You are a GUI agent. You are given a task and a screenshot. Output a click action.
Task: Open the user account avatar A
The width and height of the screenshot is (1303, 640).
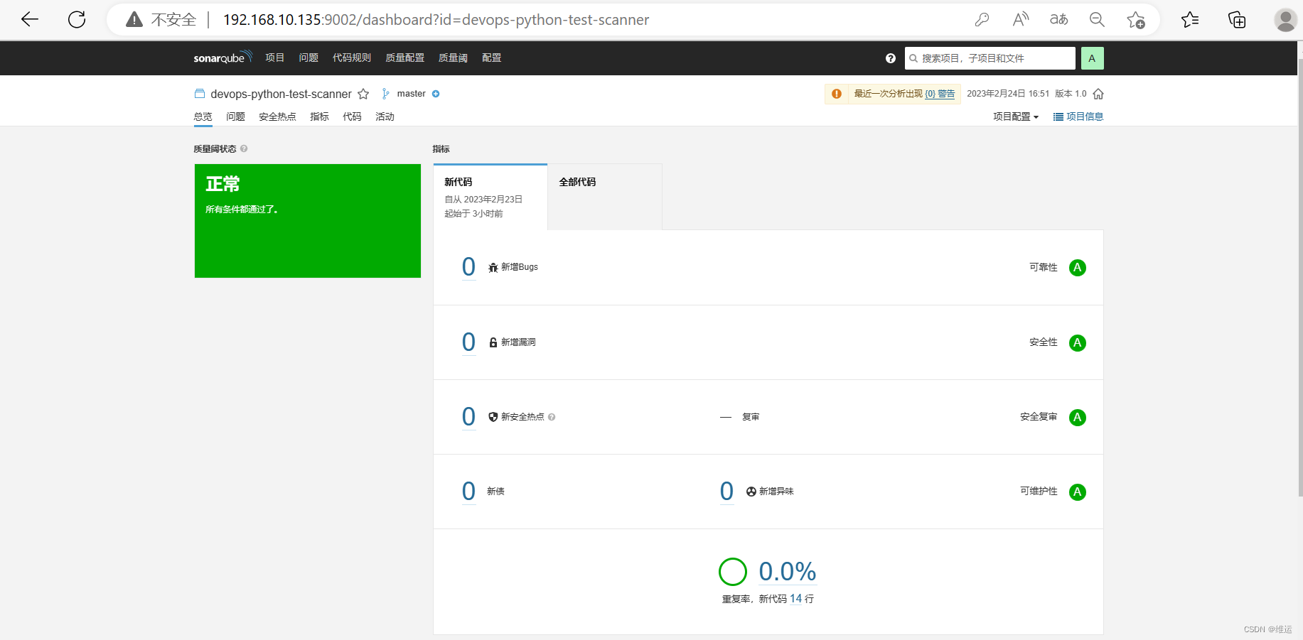1092,58
